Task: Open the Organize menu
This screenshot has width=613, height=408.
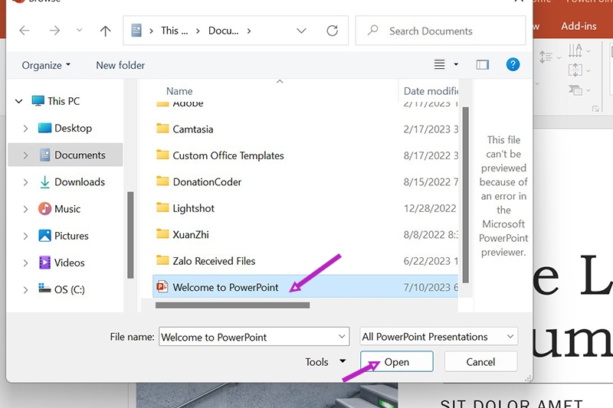Action: (x=46, y=65)
